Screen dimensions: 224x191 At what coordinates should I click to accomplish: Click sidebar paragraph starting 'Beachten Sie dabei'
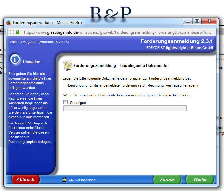click(30, 105)
